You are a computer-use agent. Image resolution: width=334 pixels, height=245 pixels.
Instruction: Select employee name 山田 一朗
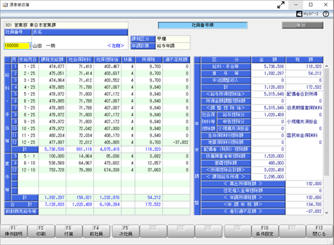point(44,46)
